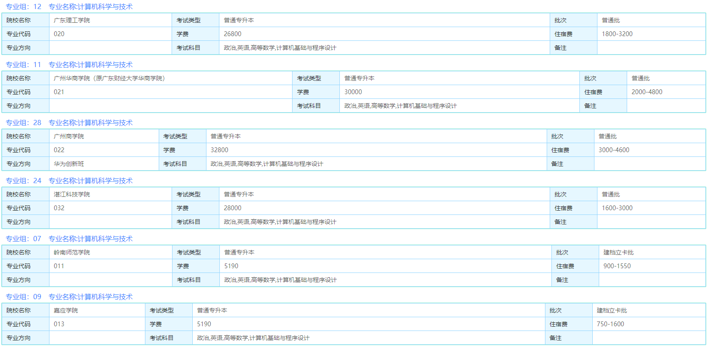The image size is (708, 346).
Task: Click the major code 011
Action: tap(59, 266)
